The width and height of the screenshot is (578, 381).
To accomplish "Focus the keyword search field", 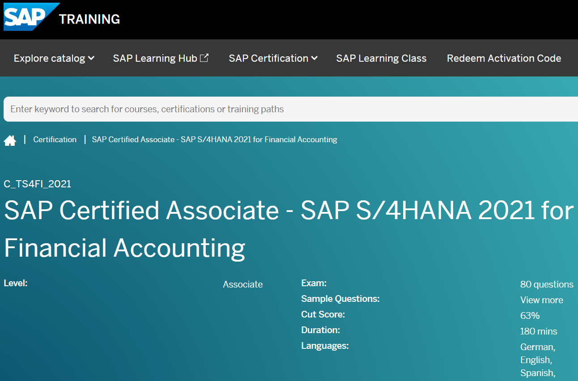I will [291, 109].
